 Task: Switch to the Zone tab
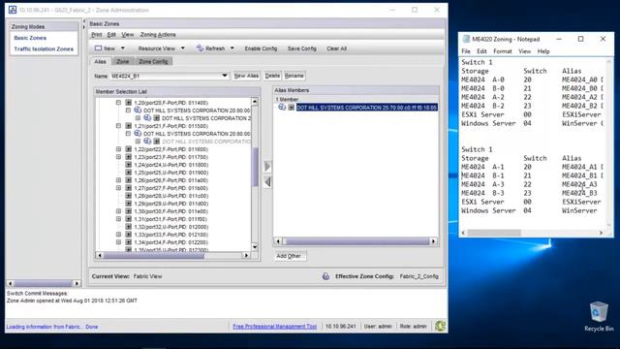point(123,61)
